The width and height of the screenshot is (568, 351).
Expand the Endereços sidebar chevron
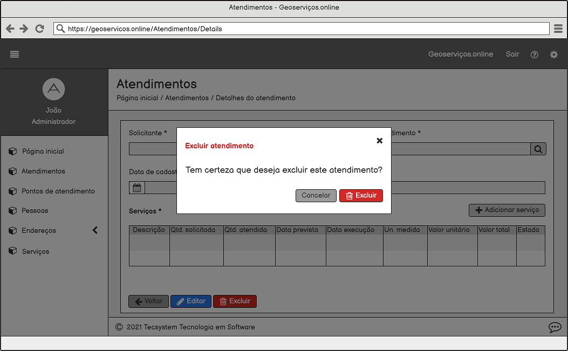[x=95, y=230]
